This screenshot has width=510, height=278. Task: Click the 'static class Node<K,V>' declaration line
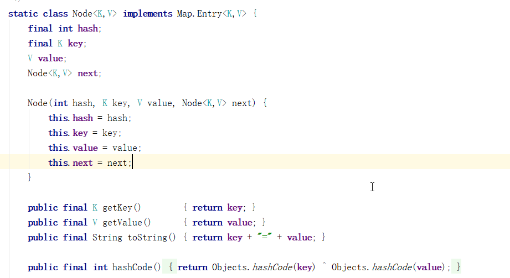pyautogui.click(x=132, y=14)
